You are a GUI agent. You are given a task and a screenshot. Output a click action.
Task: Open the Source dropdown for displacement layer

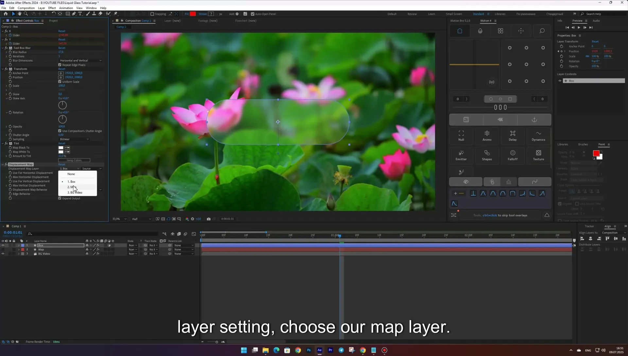click(92, 169)
